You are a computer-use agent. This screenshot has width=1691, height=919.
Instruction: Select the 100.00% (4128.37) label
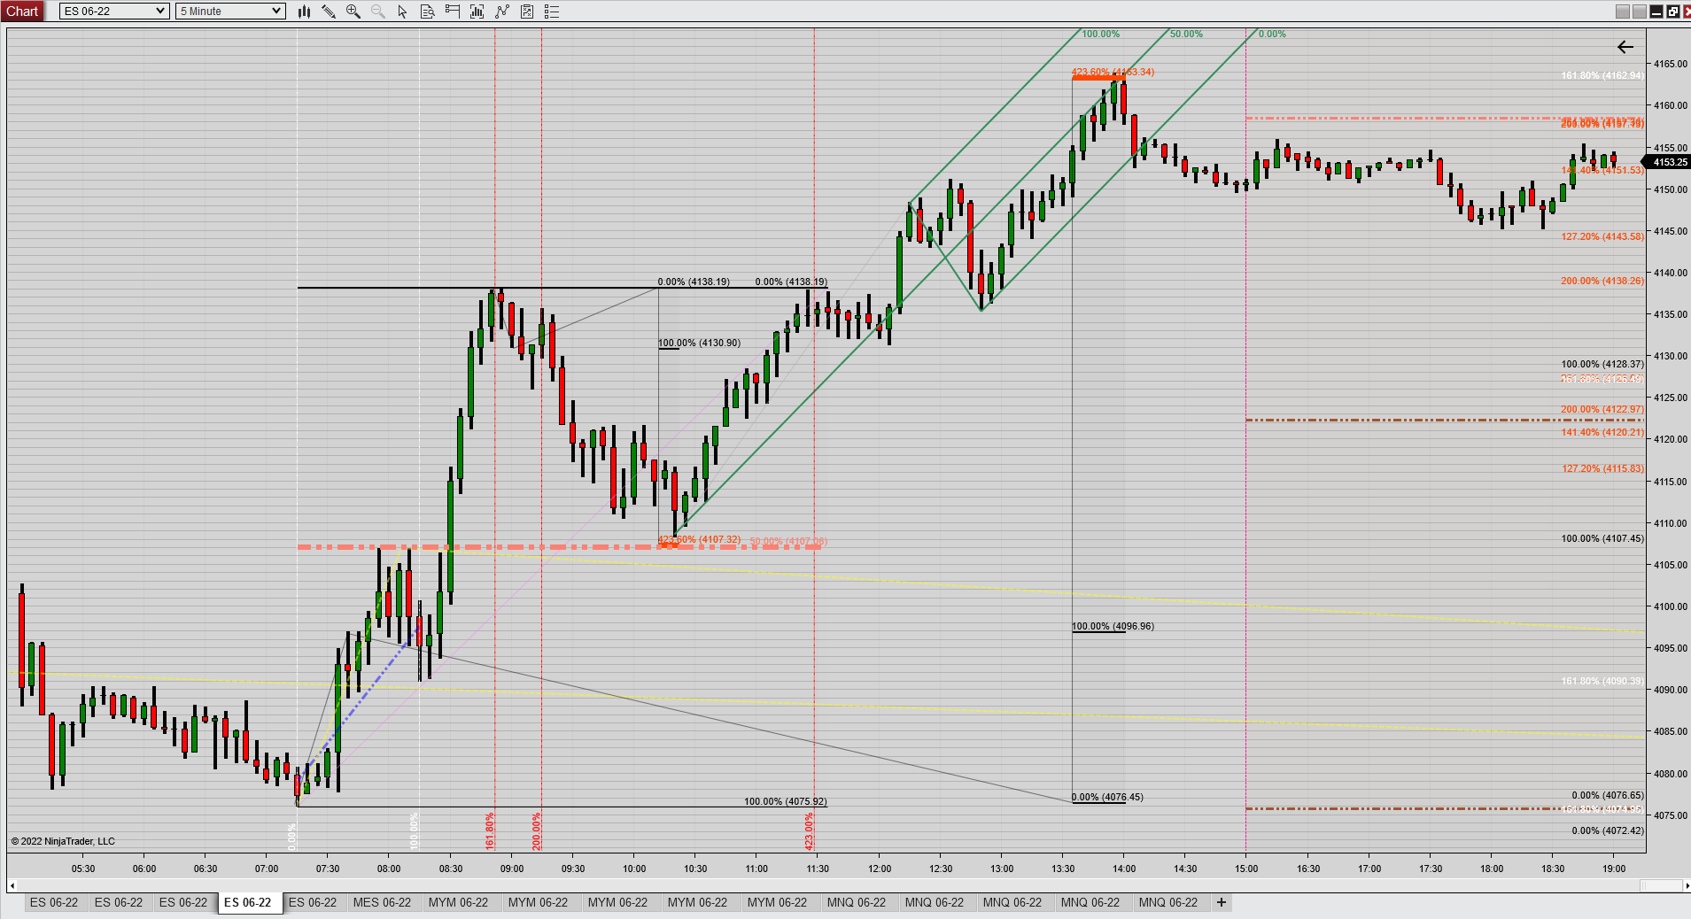1602,364
